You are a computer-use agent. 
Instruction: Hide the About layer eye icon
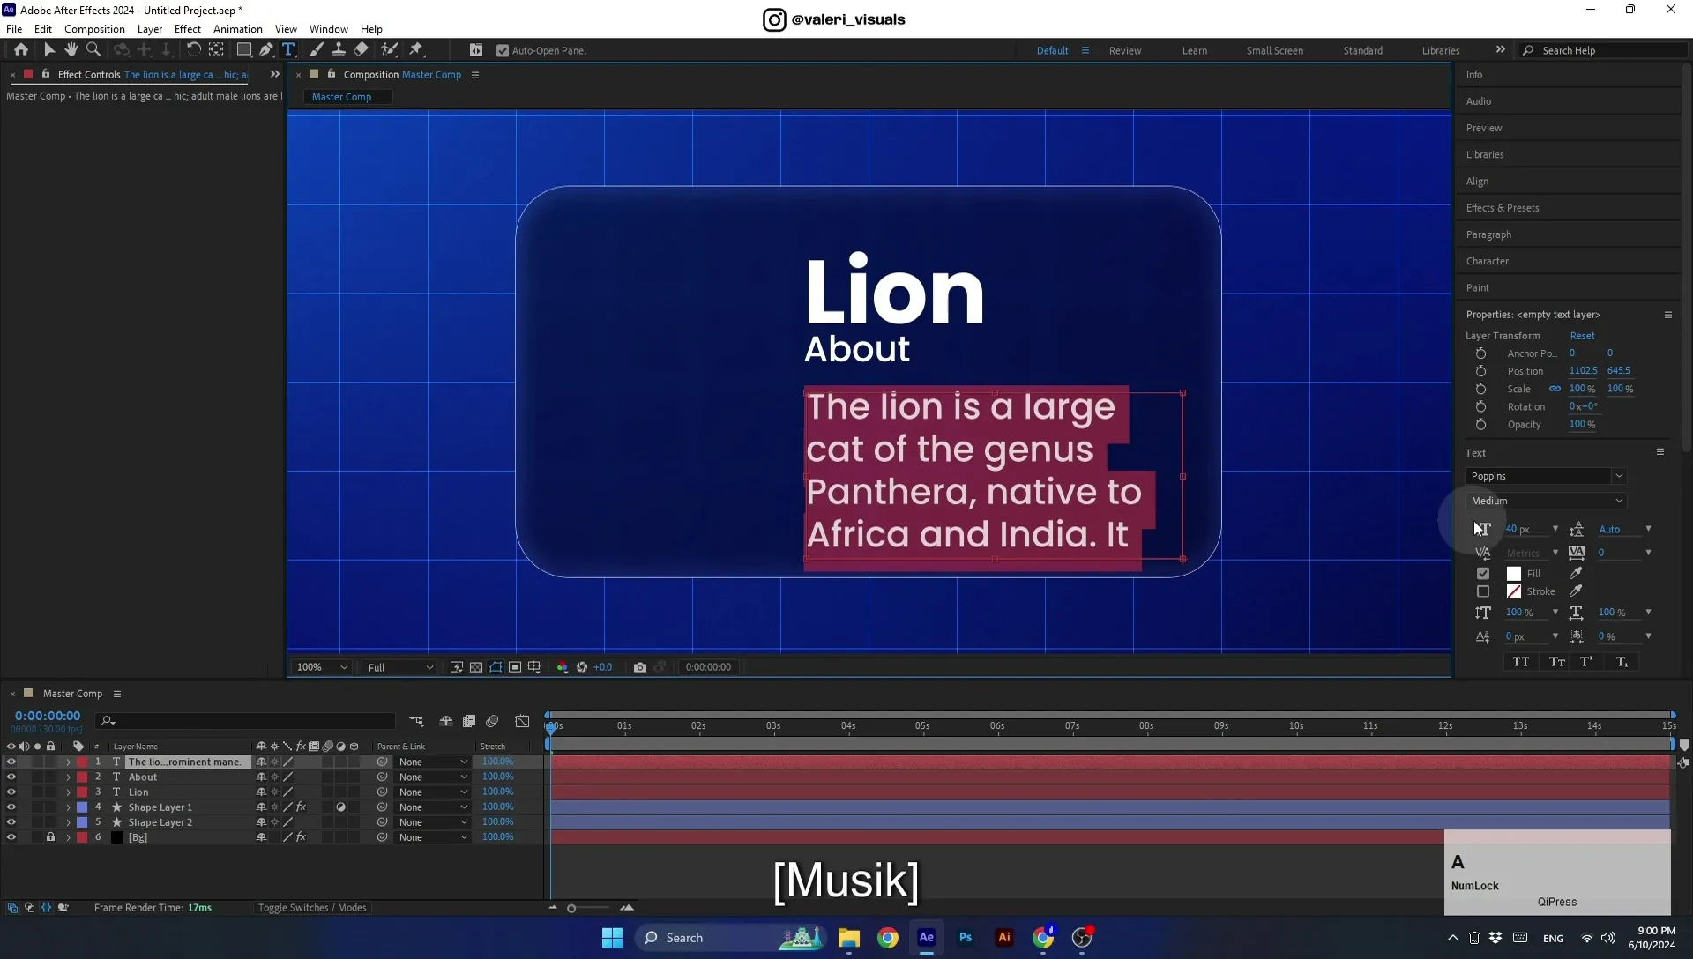[11, 777]
